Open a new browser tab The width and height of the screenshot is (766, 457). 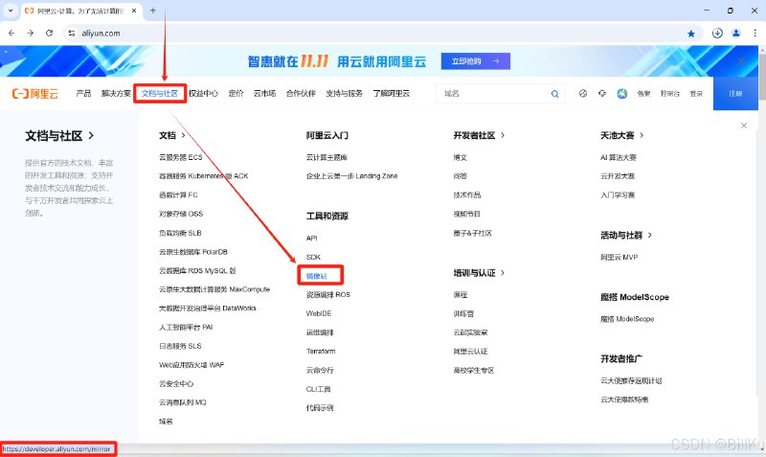tap(152, 10)
